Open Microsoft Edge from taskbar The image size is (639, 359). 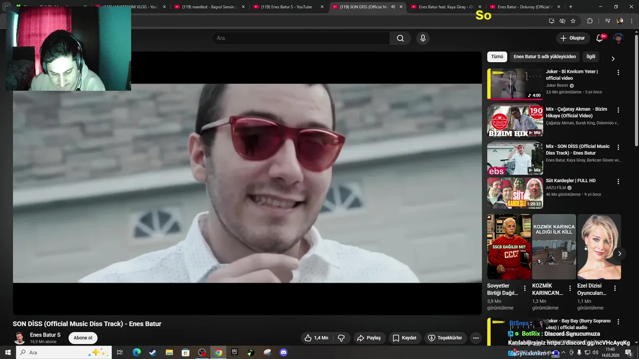[x=137, y=353]
